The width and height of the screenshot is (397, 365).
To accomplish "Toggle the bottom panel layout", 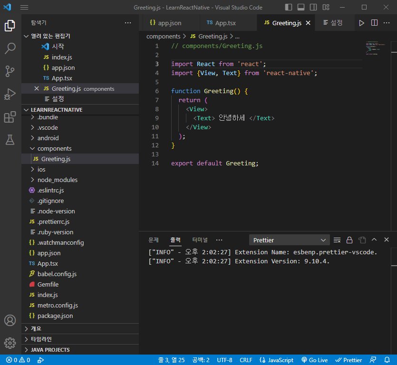I will [x=301, y=7].
